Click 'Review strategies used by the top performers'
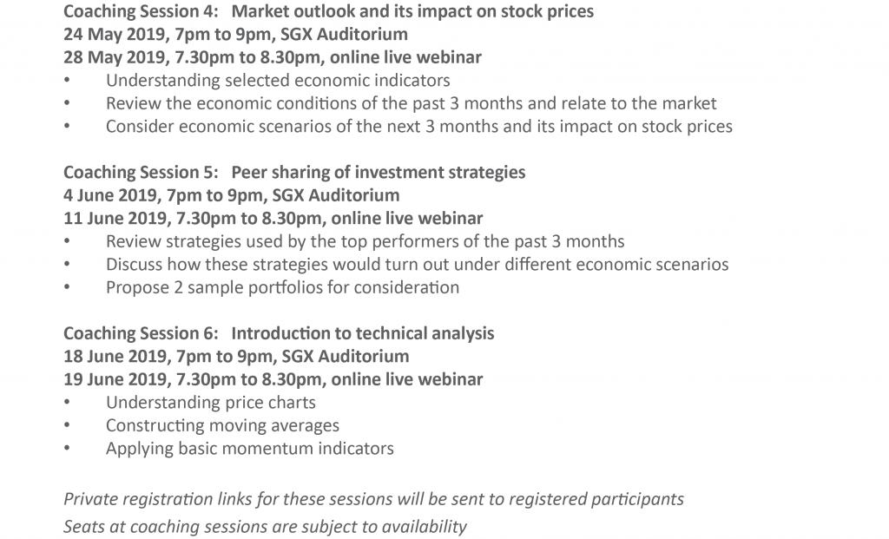Screen dimensions: 889x539 pos(365,241)
